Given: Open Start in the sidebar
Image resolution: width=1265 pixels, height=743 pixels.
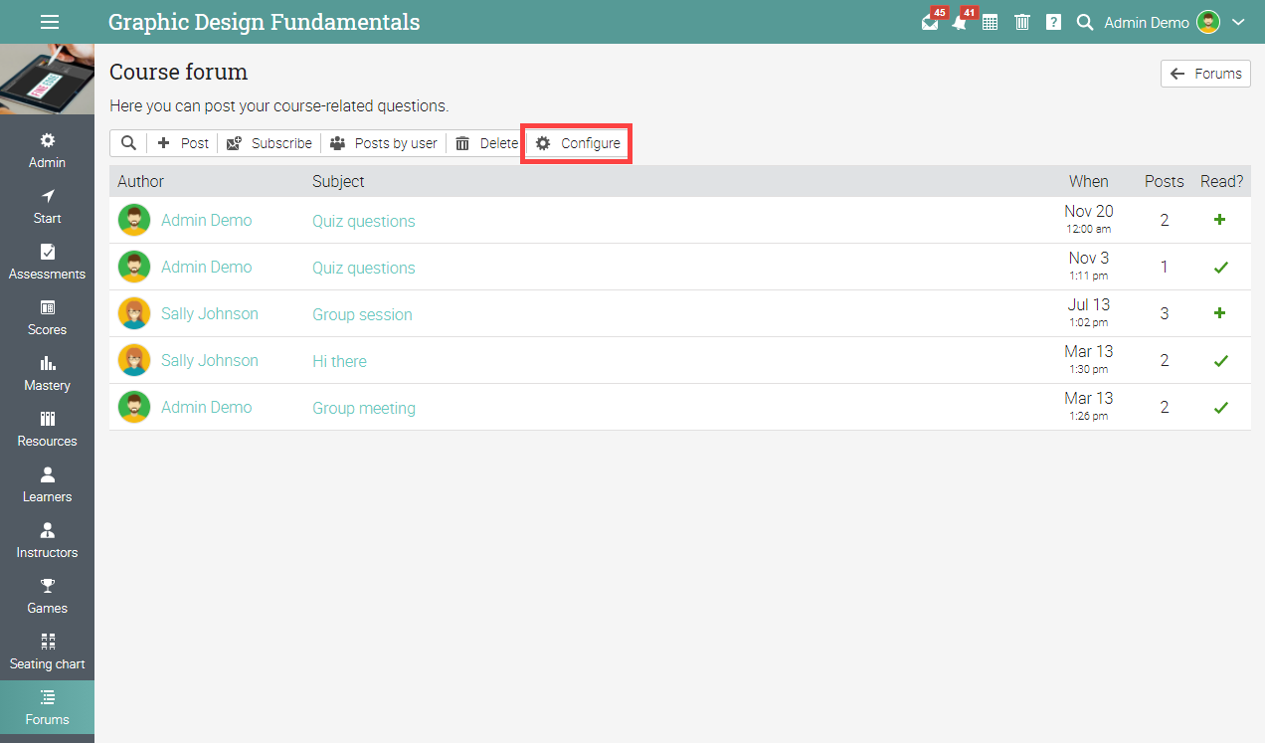Looking at the screenshot, I should click(x=47, y=207).
